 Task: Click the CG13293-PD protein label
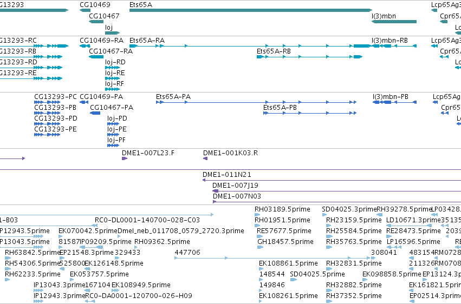(56, 118)
